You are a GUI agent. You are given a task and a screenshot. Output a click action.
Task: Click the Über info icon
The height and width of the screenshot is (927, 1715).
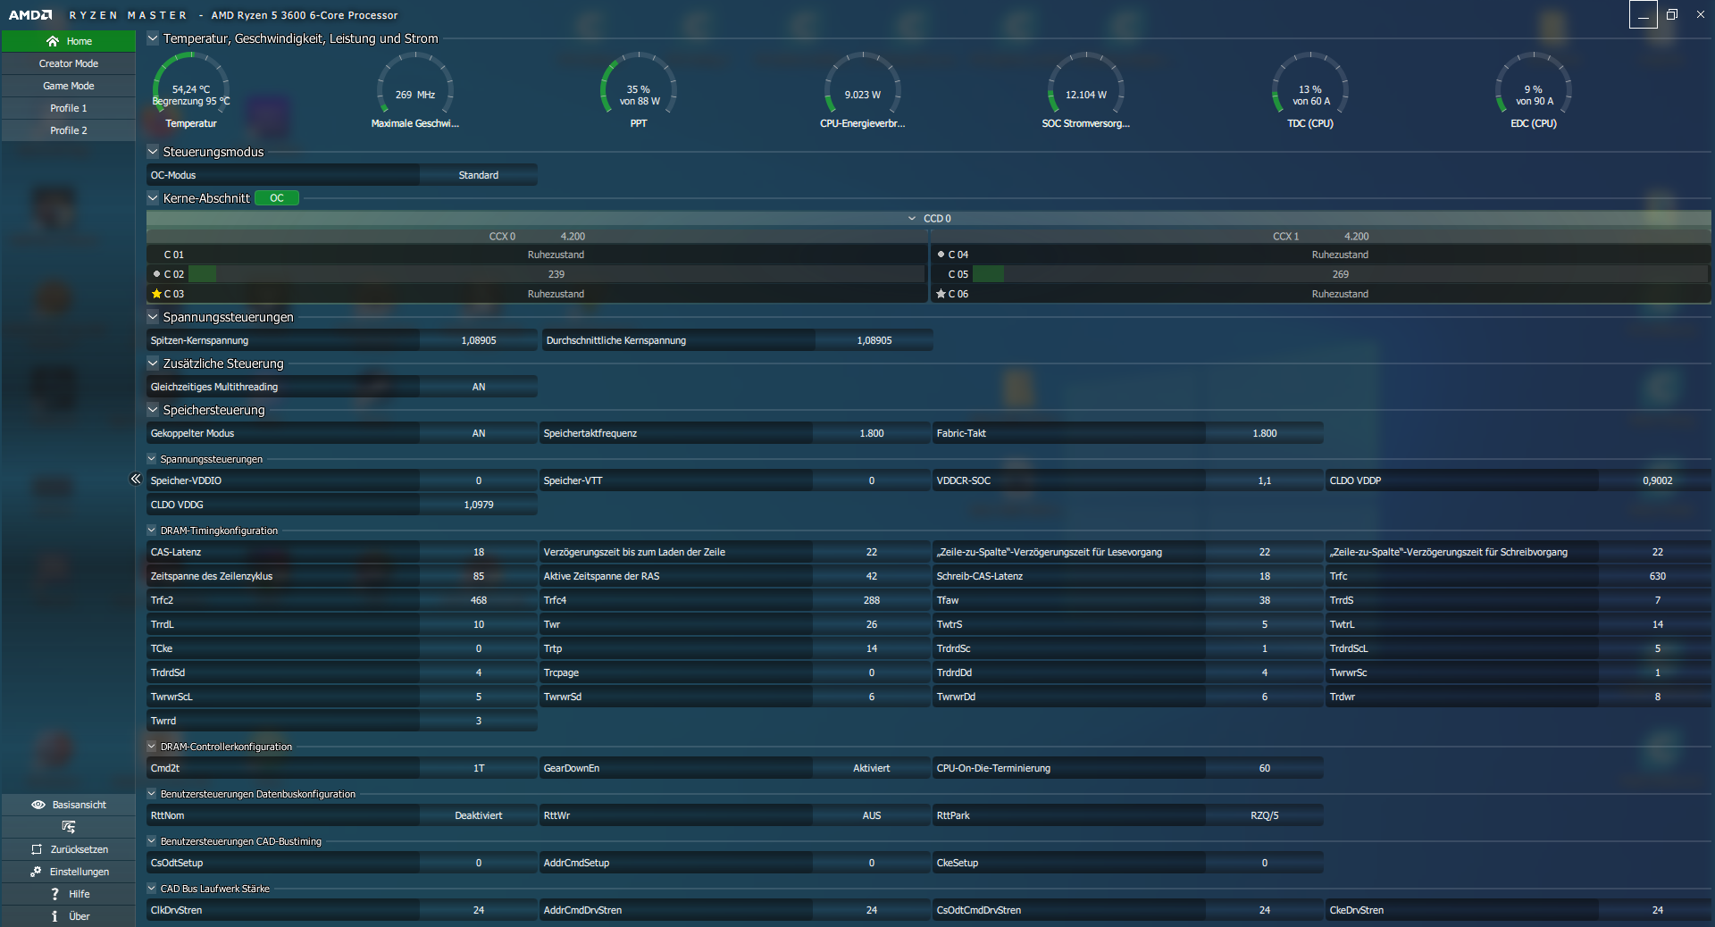pyautogui.click(x=54, y=916)
